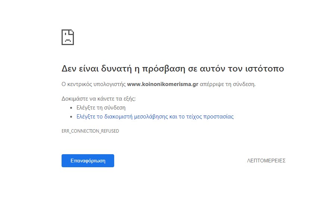Viewport: 334px width, 219px height.
Task: Click the 'Ελέγξτε τη σύνδεση' suggestion
Action: 101,108
